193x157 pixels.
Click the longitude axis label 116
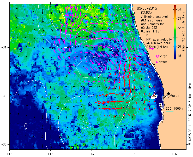pos(174,154)
